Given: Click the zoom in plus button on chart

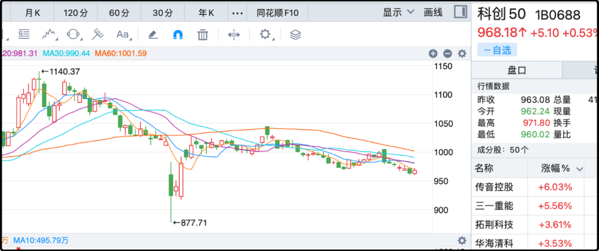Looking at the screenshot, I should 433,54.
